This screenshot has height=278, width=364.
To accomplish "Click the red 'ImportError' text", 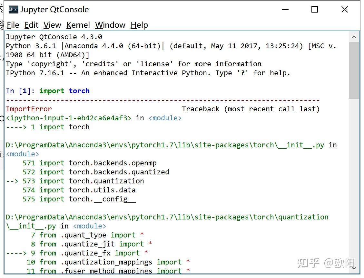I will pos(29,109).
